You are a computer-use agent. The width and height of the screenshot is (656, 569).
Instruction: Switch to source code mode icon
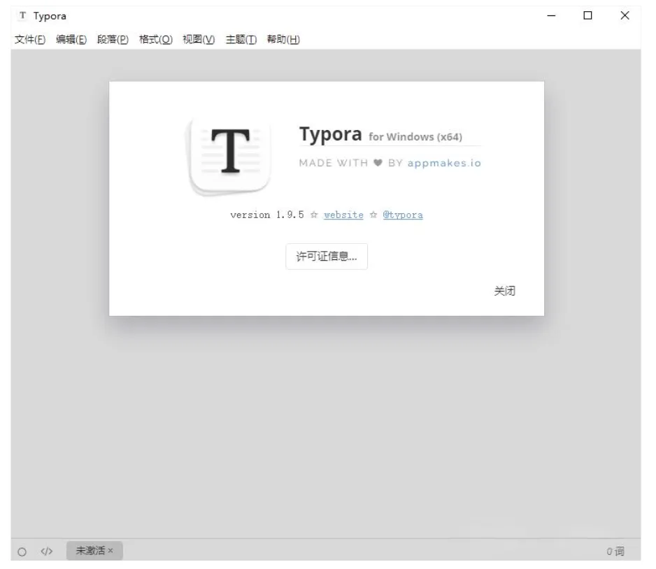click(46, 552)
